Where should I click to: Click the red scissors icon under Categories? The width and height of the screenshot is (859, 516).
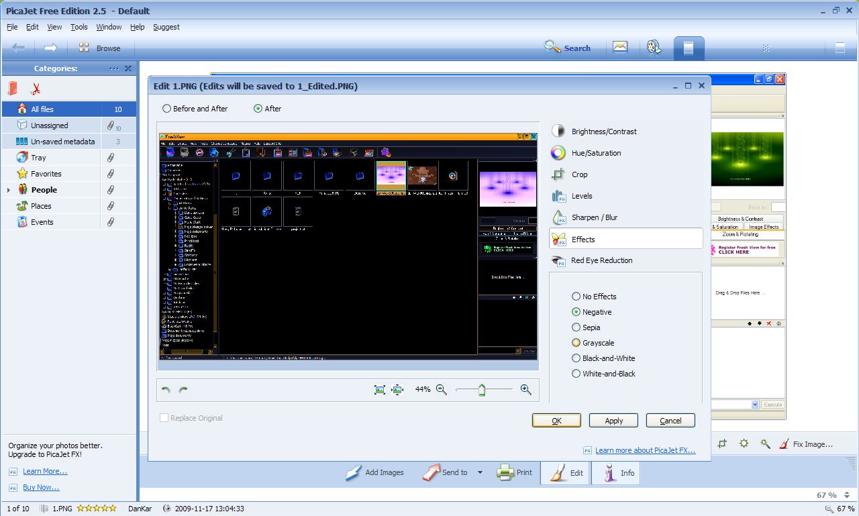36,89
